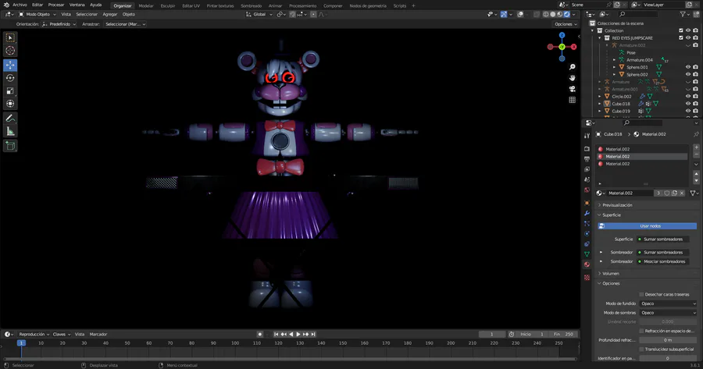This screenshot has width=703, height=369.
Task: Switch to rendered viewport shading
Action: pos(567,14)
